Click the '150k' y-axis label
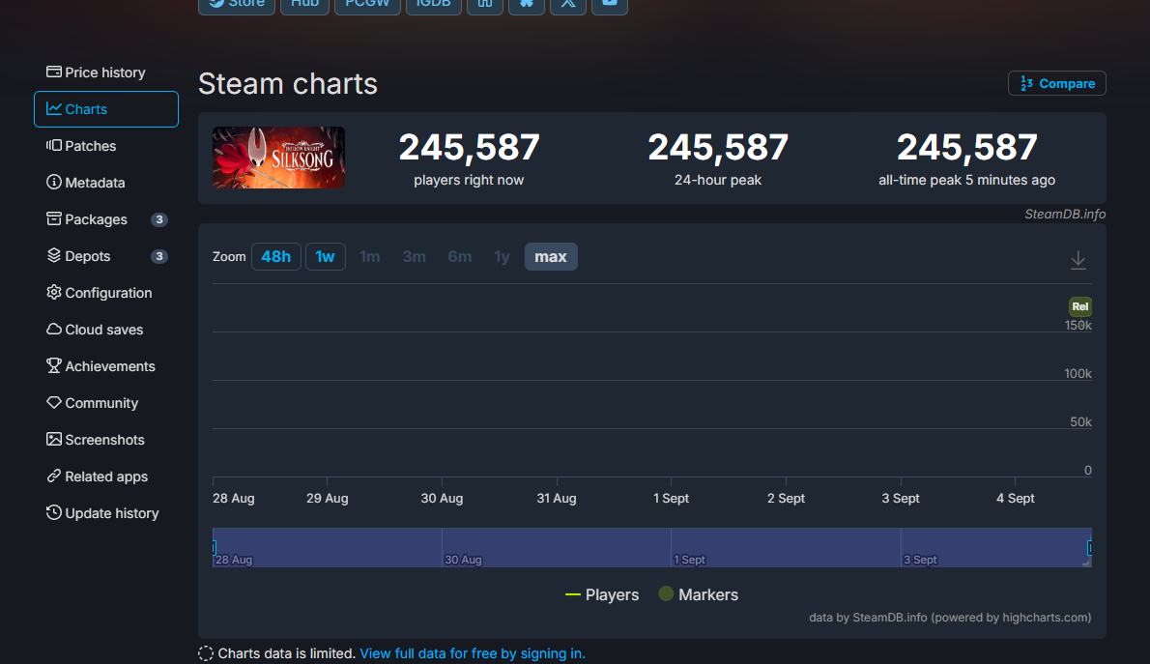Screen dimensions: 1150x664 coord(1078,325)
